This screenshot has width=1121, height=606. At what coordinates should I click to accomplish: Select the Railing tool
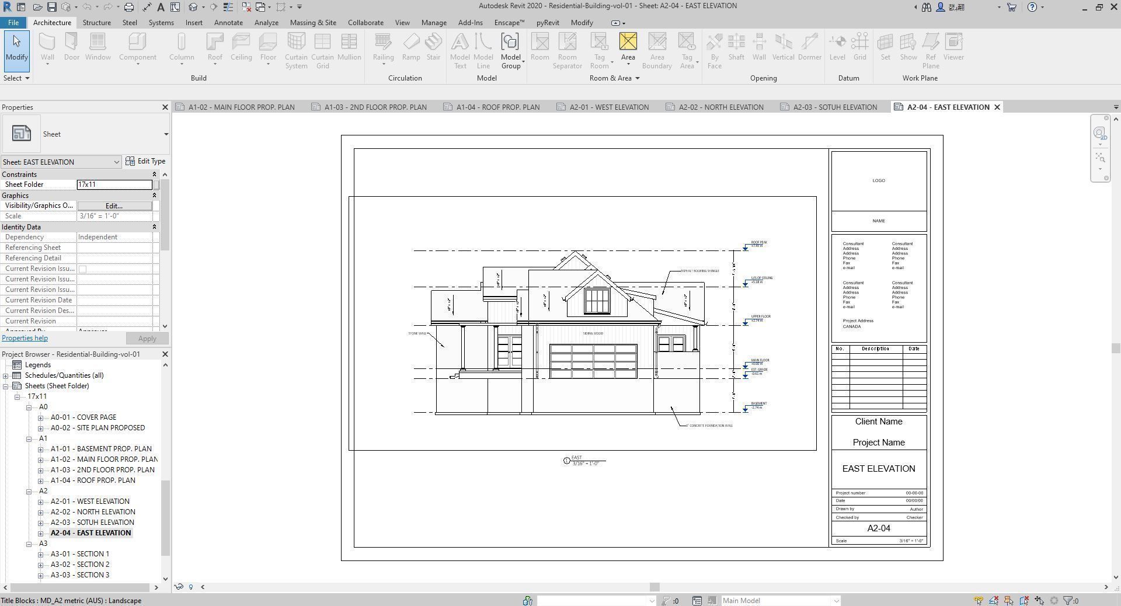click(x=383, y=47)
